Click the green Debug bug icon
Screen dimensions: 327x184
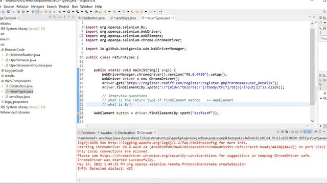pyautogui.click(x=60, y=12)
